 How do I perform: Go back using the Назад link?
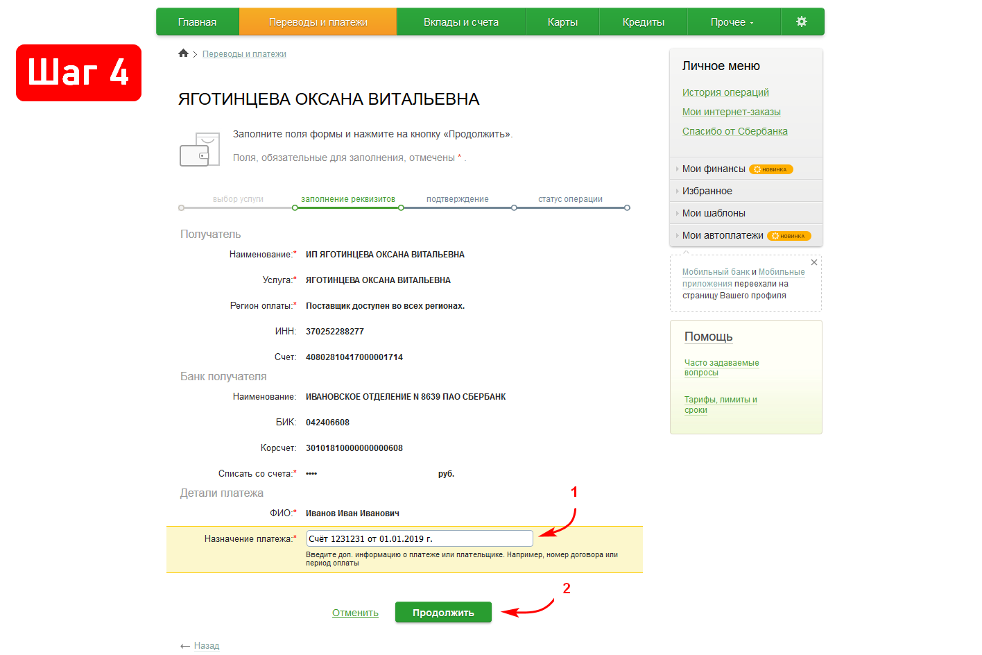[206, 645]
